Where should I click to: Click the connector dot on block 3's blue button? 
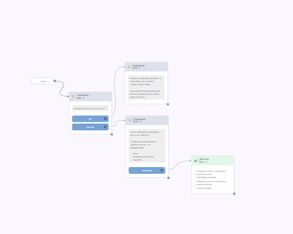[x=162, y=170]
